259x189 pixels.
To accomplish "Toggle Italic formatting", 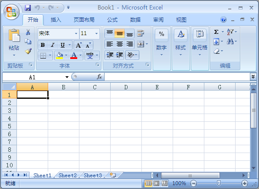I will [x=52, y=45].
